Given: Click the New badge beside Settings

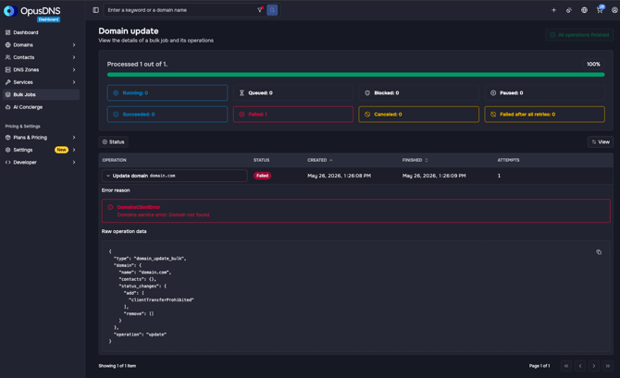Looking at the screenshot, I should 61,150.
